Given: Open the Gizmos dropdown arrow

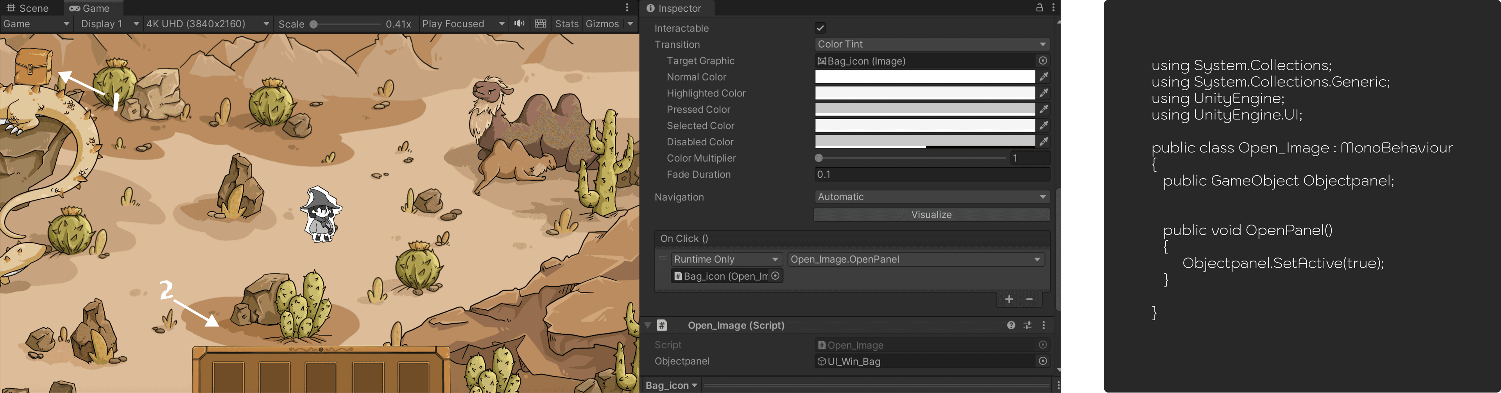Looking at the screenshot, I should tap(630, 24).
